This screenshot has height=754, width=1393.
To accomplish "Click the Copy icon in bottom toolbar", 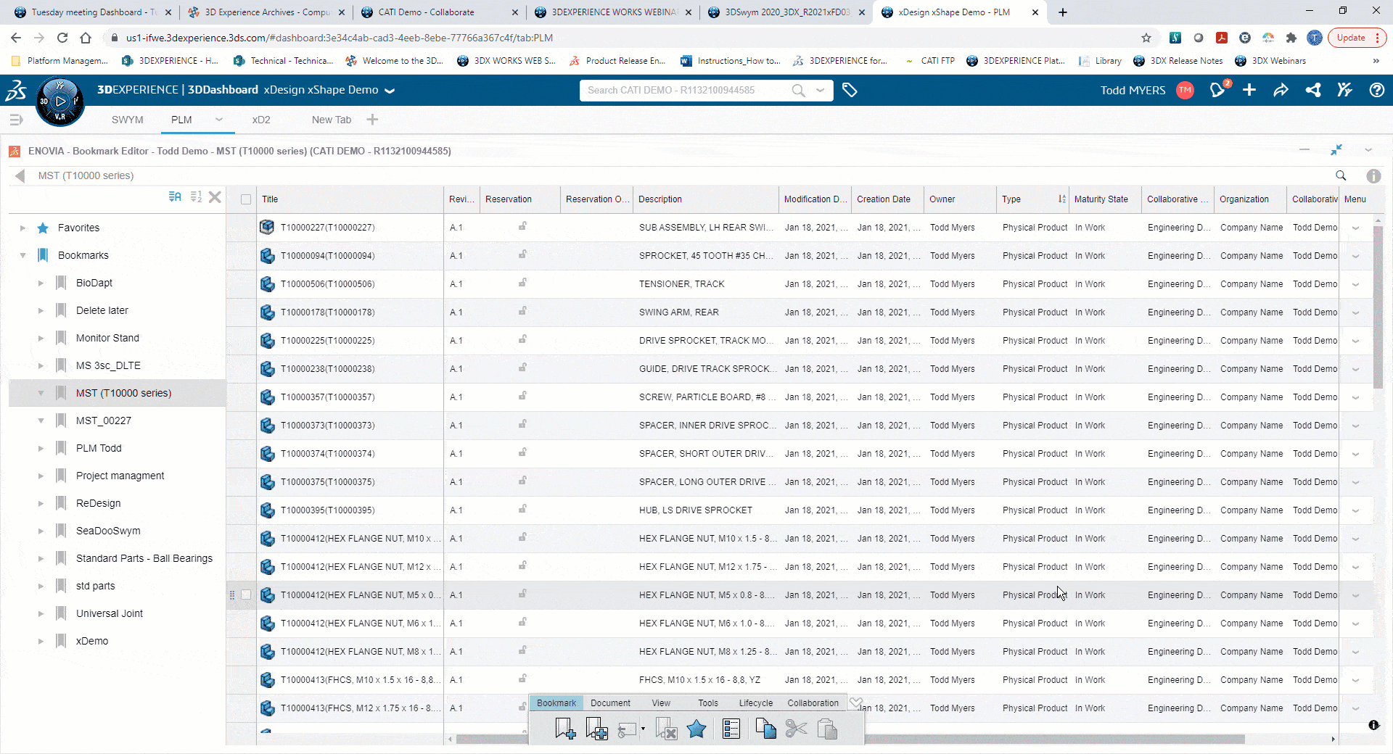I will [x=765, y=729].
